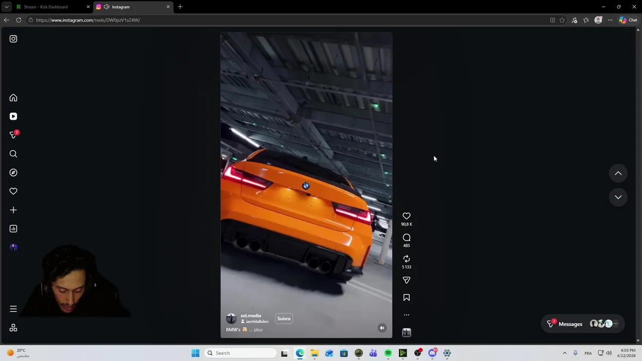
Task: Open sidebar Messages icon with red badge
Action: pos(14,135)
